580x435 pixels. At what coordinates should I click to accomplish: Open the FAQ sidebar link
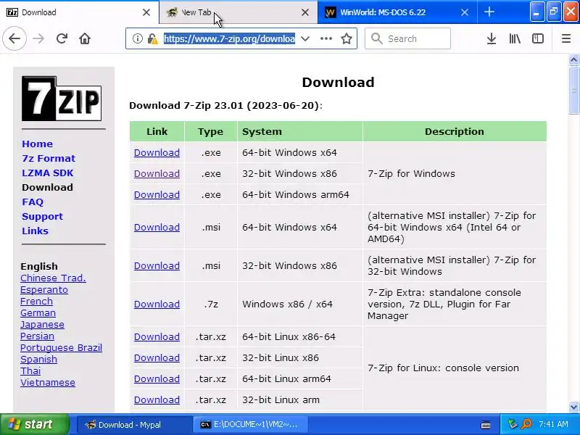coord(33,202)
